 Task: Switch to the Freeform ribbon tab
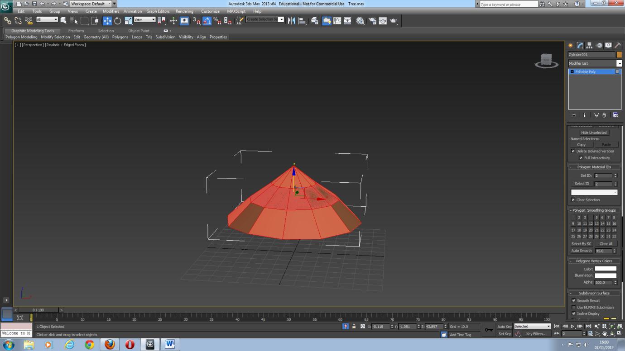pos(76,31)
